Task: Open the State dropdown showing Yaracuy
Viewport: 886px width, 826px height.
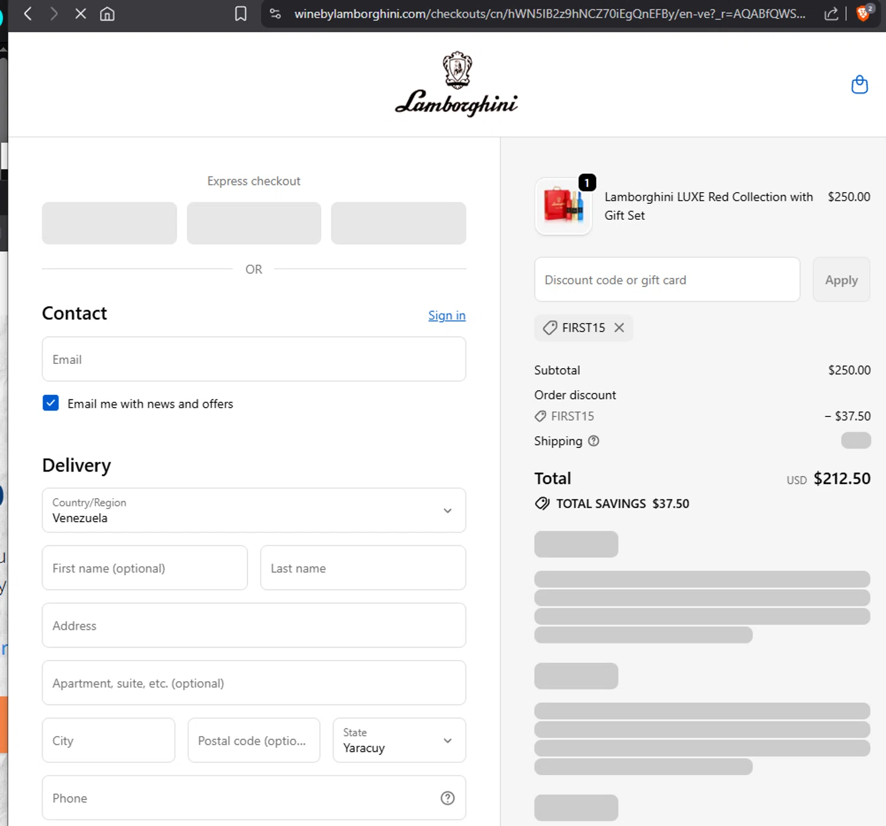Action: click(x=399, y=740)
